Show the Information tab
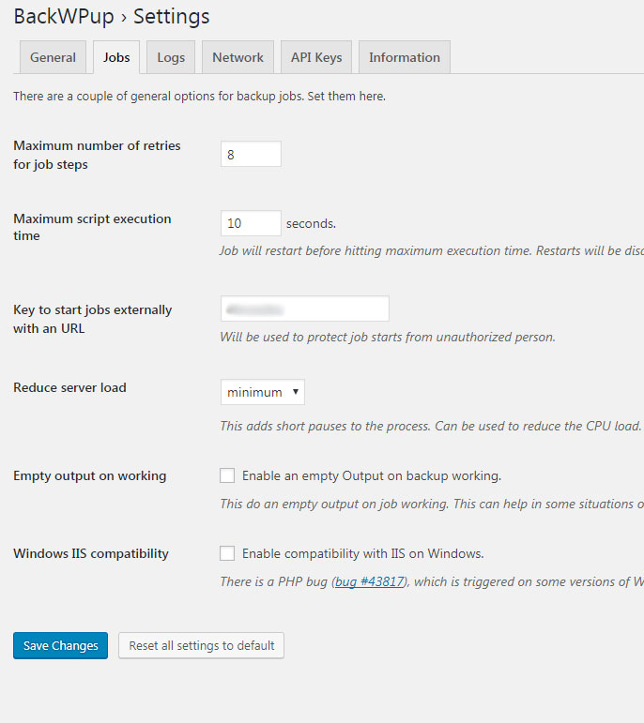 point(405,57)
